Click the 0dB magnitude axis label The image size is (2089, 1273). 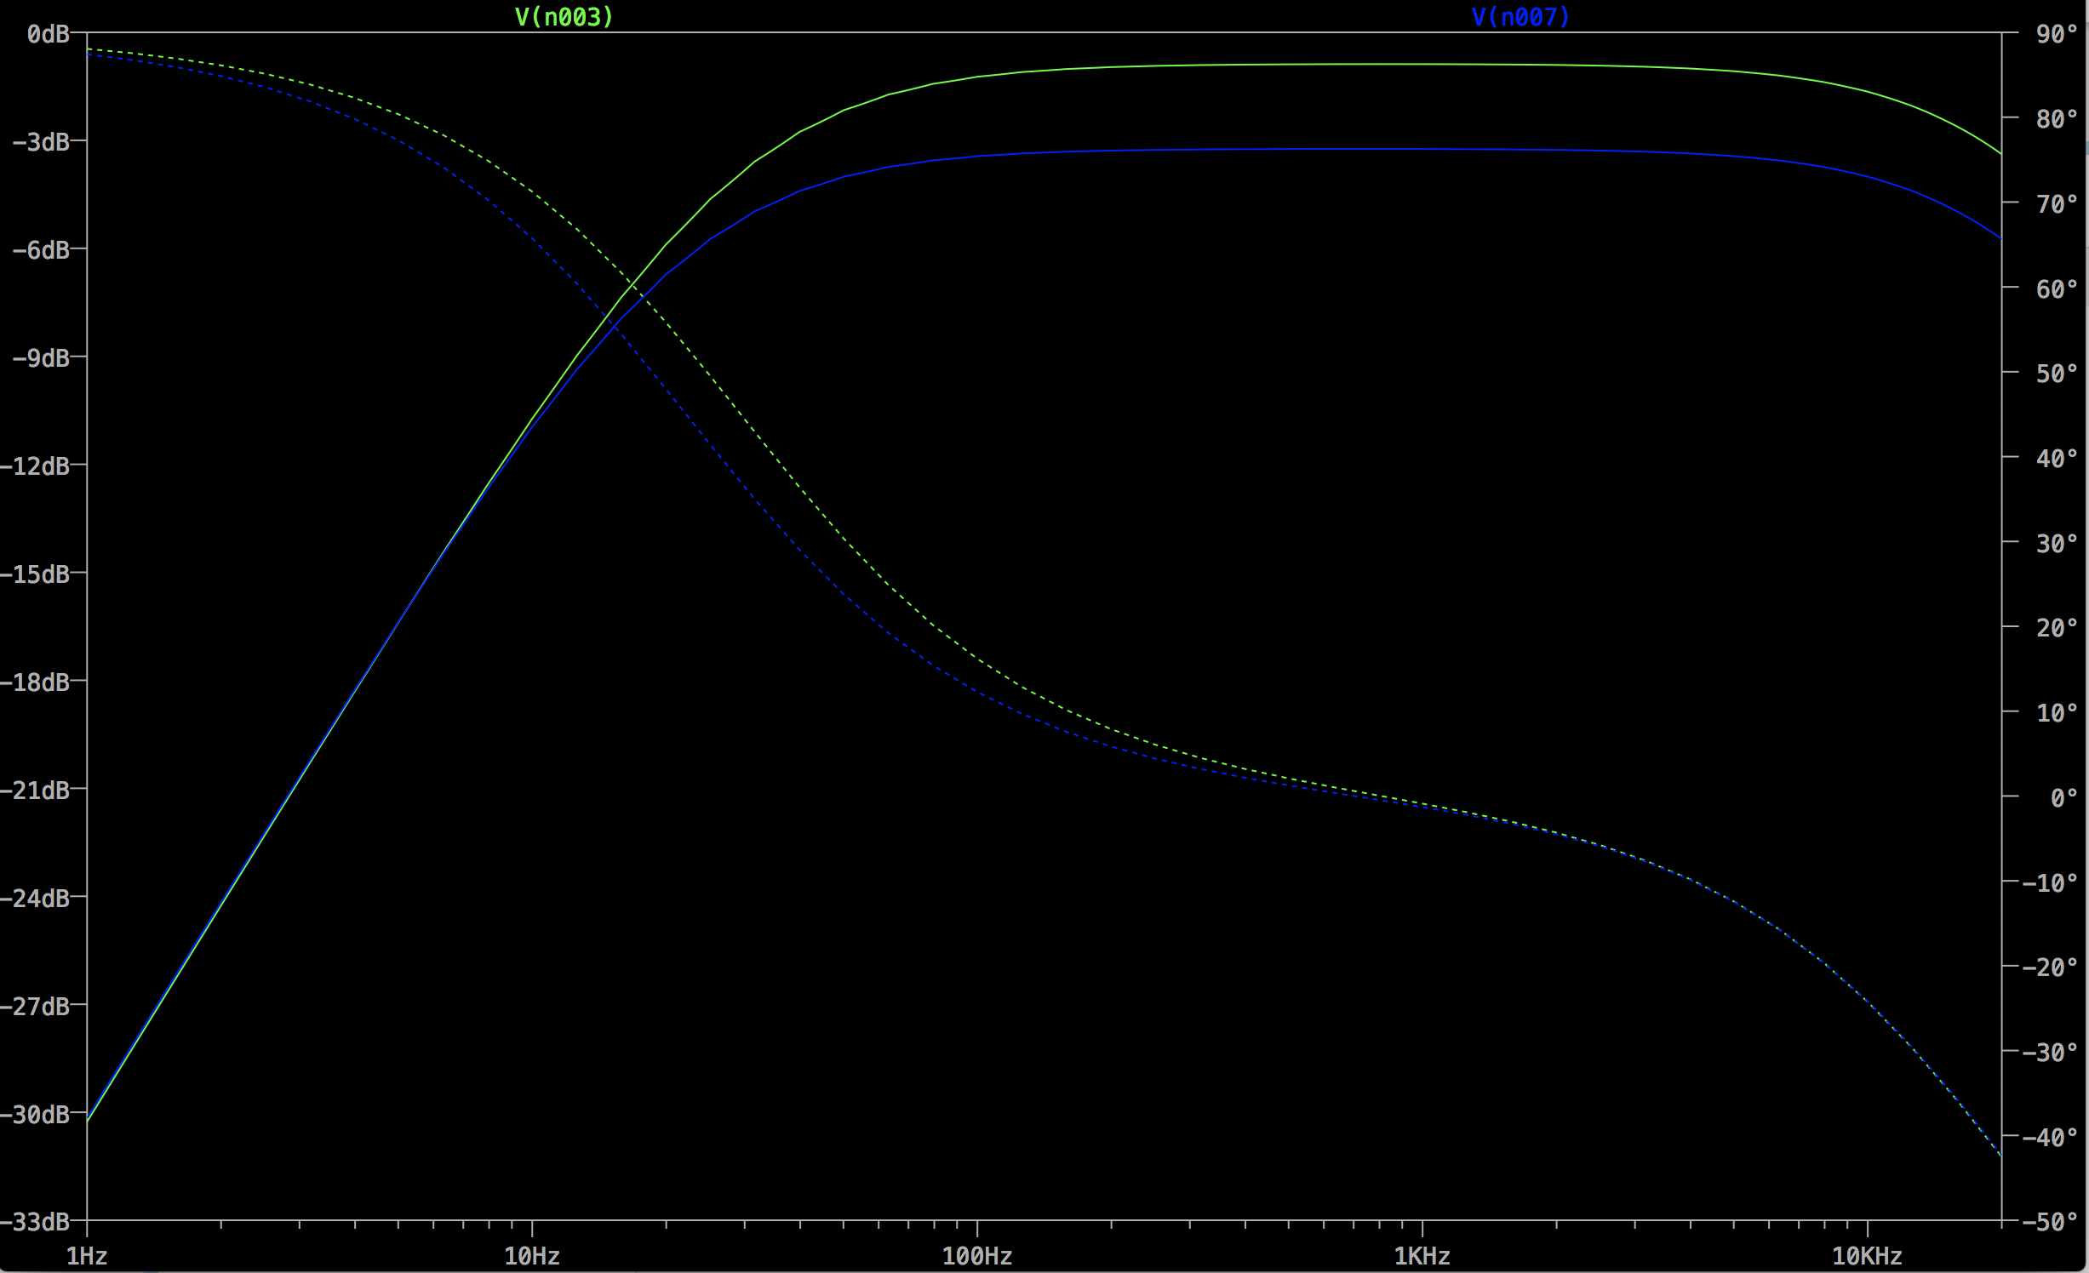pos(48,34)
